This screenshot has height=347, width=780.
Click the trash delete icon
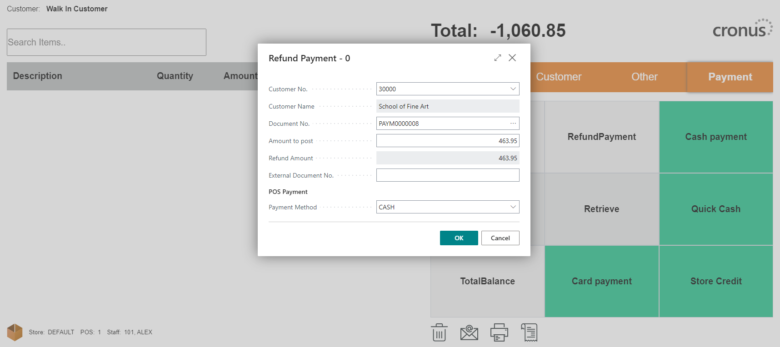coord(439,332)
